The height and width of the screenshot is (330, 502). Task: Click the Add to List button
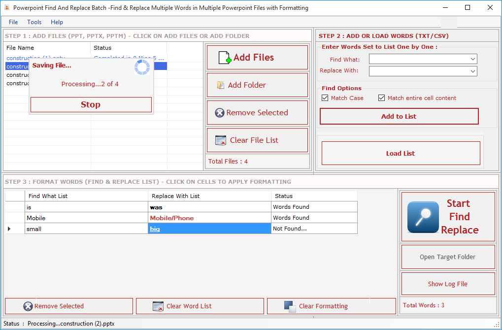399,117
